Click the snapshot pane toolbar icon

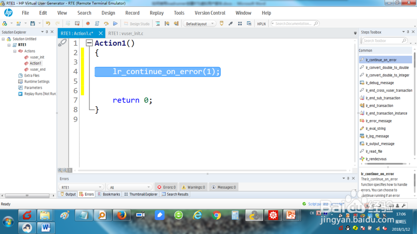click(x=249, y=24)
